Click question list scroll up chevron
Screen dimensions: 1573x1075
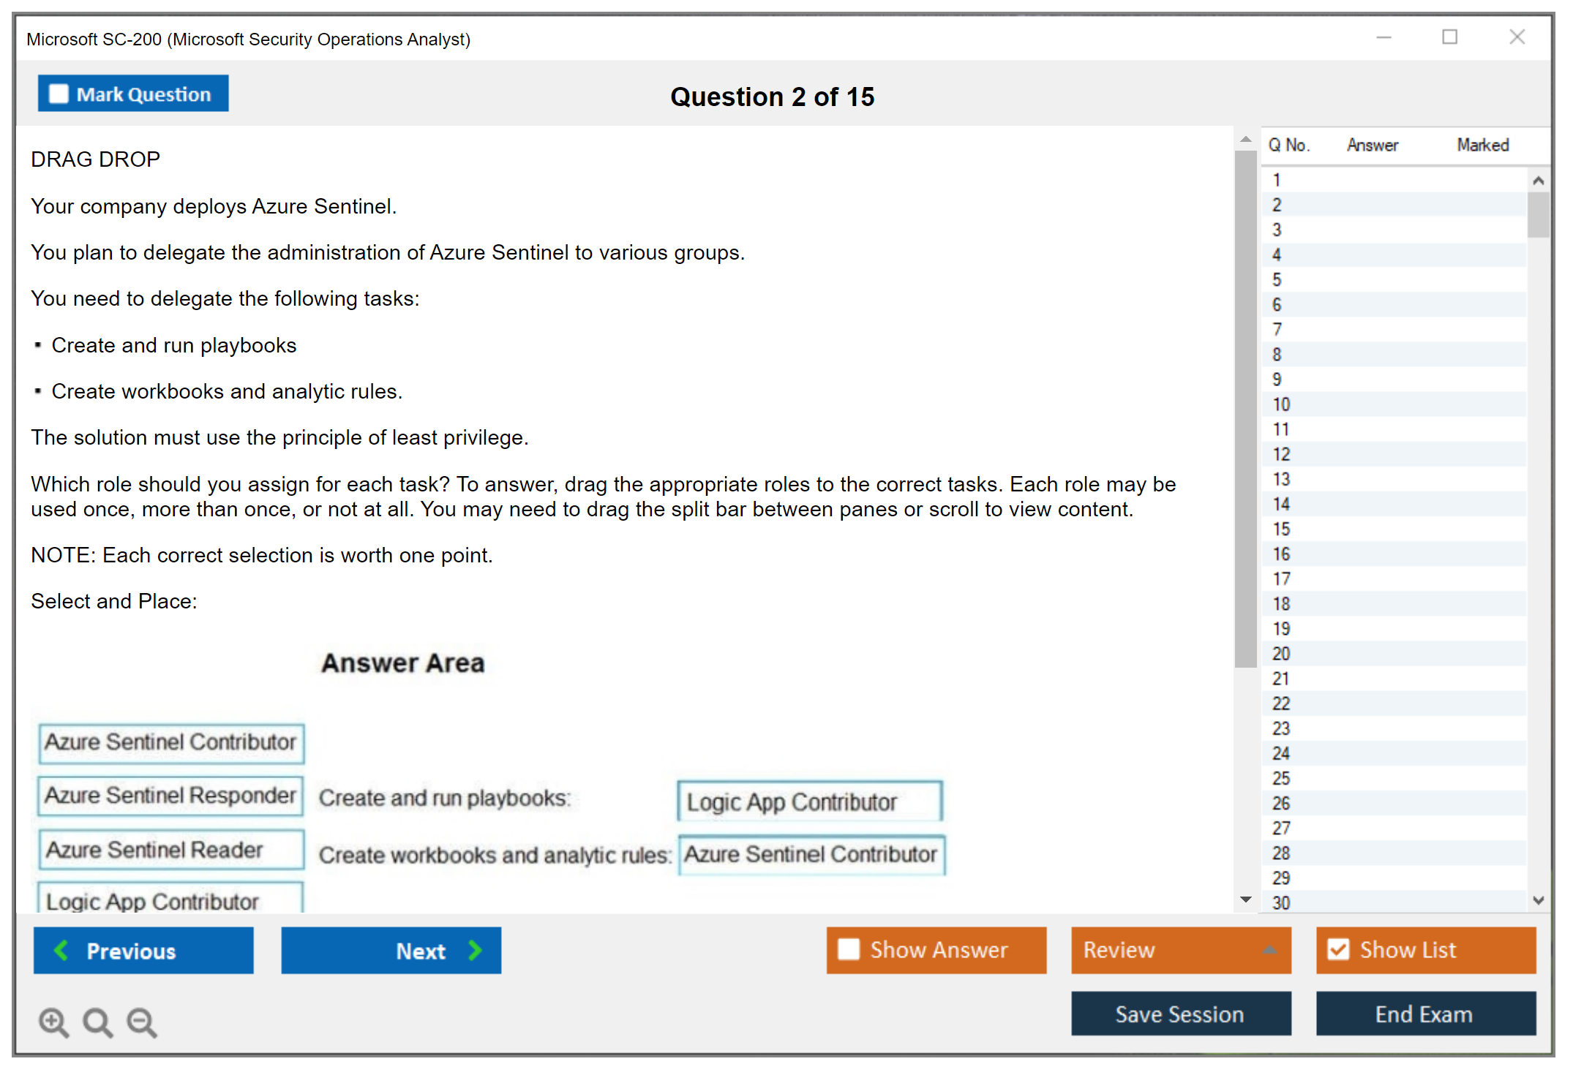coord(1538,181)
